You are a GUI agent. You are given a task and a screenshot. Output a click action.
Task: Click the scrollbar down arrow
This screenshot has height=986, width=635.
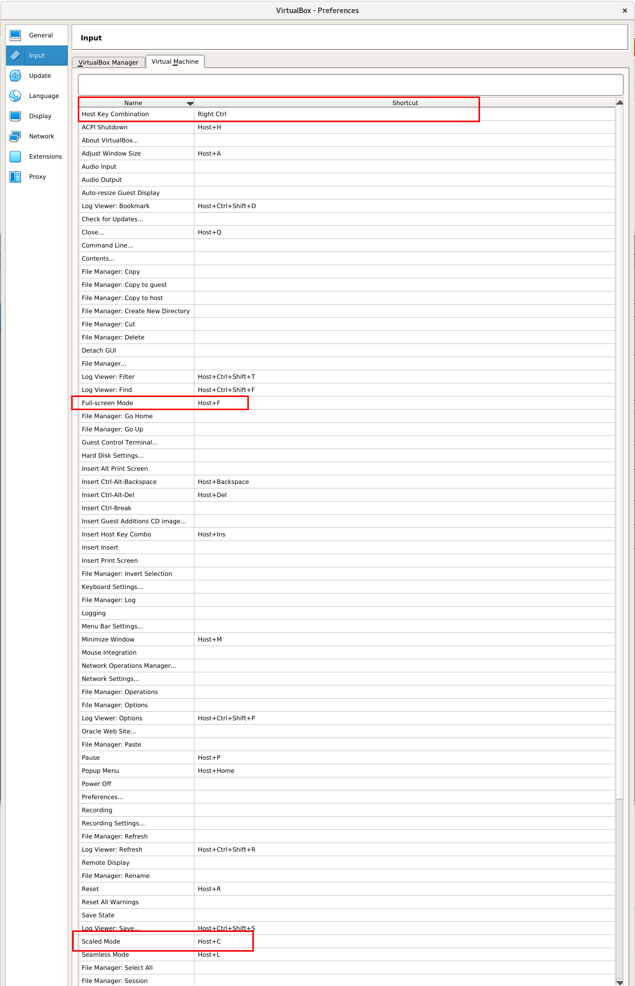click(x=620, y=982)
